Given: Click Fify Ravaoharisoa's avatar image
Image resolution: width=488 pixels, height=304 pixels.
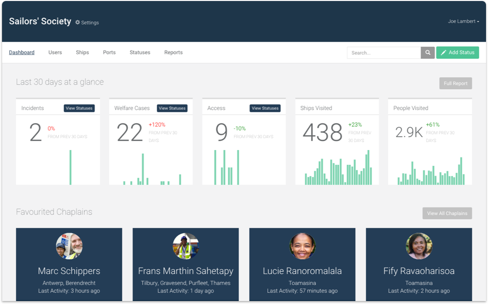Looking at the screenshot, I should [x=419, y=246].
